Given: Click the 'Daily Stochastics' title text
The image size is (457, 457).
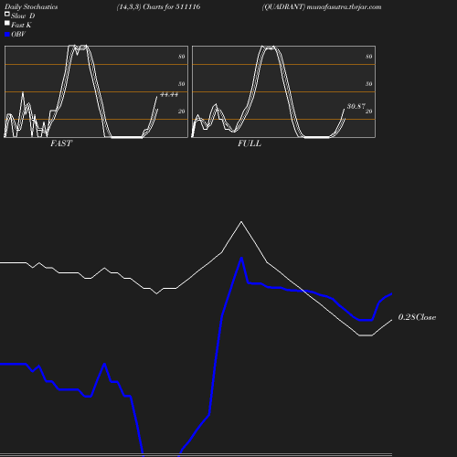Looking at the screenshot, I should pos(31,7).
